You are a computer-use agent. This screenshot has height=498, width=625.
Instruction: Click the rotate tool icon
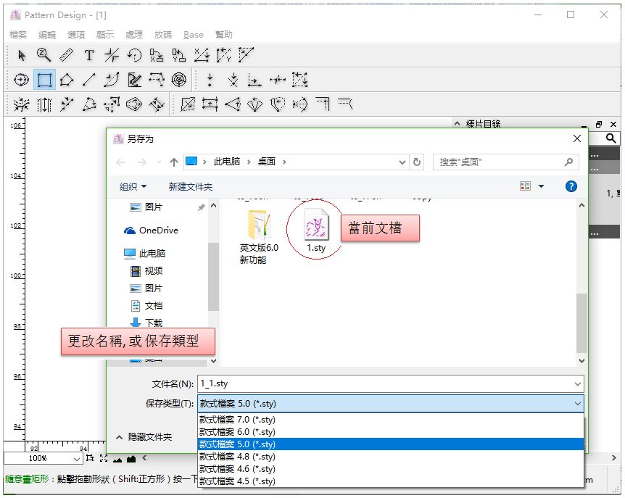click(x=134, y=55)
